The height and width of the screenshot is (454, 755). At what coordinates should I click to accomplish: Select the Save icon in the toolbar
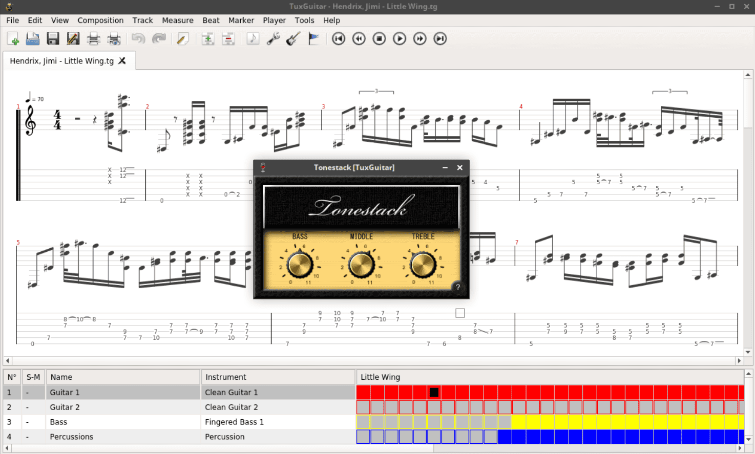[x=53, y=38]
